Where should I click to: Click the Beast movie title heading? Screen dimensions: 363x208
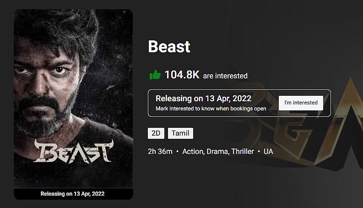pos(169,46)
